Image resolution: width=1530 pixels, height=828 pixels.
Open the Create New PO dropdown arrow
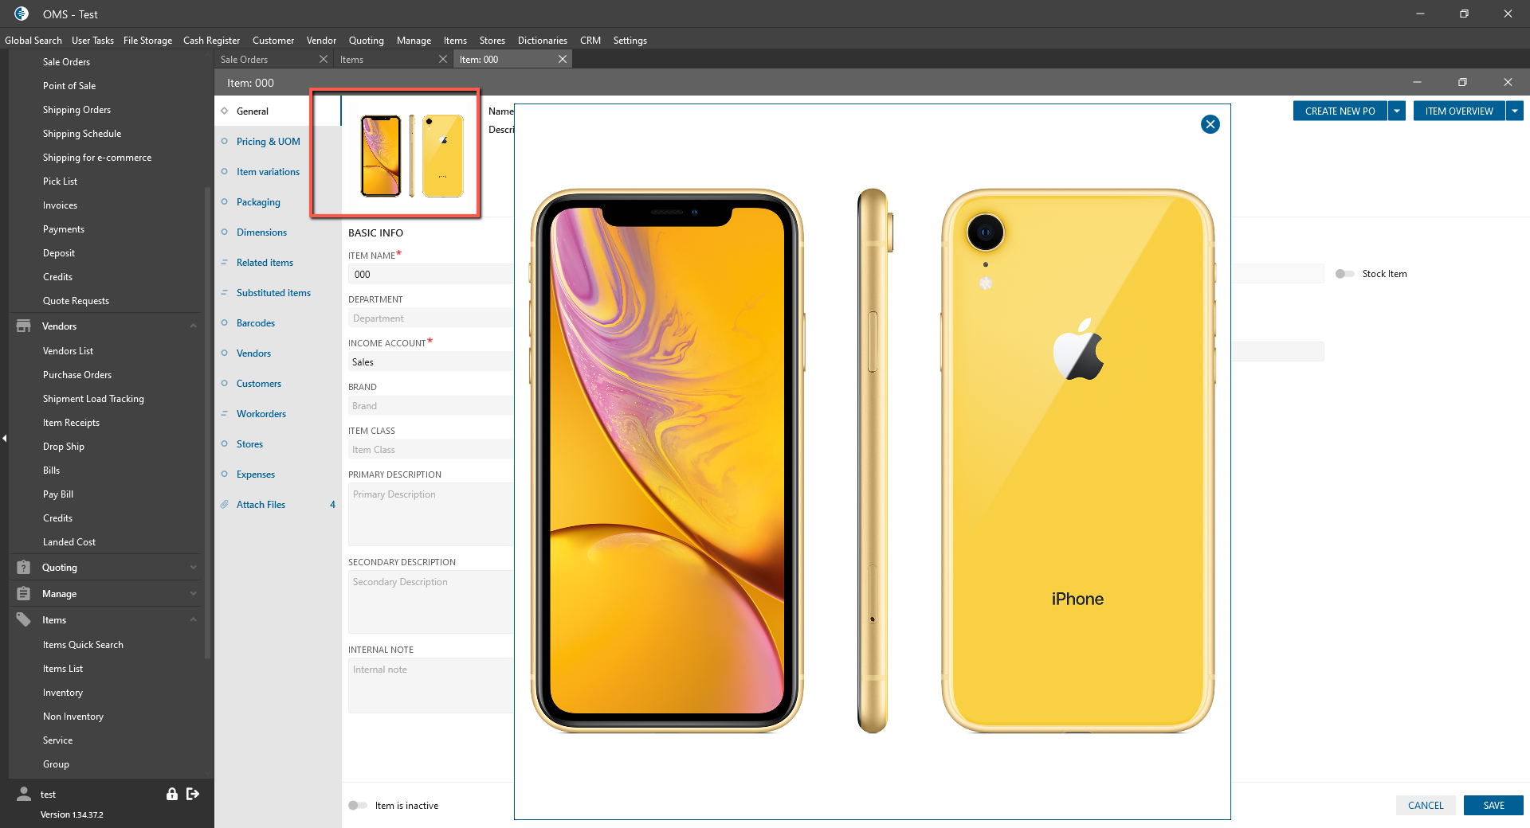point(1396,111)
